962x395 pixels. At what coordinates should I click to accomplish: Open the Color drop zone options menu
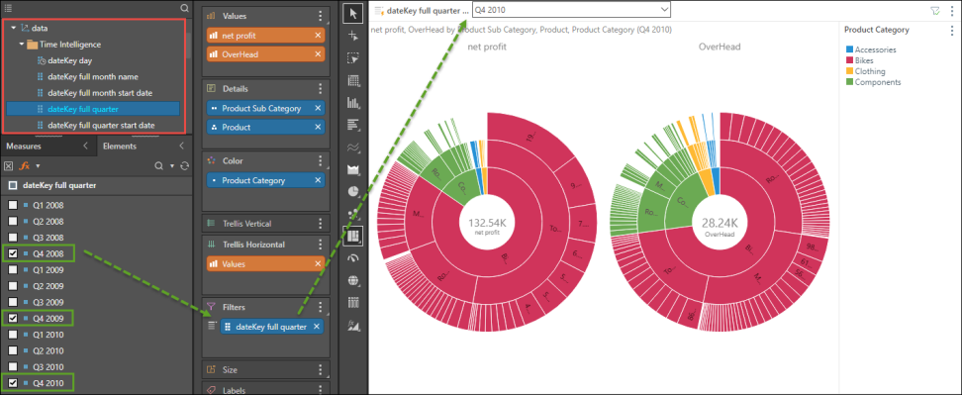tap(320, 160)
